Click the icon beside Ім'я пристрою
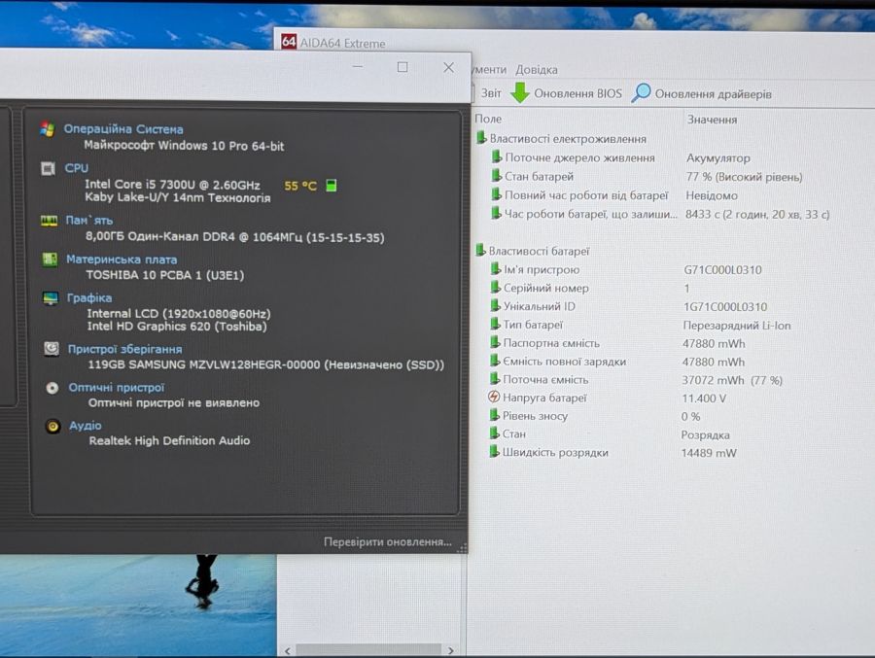875x658 pixels. click(x=496, y=269)
